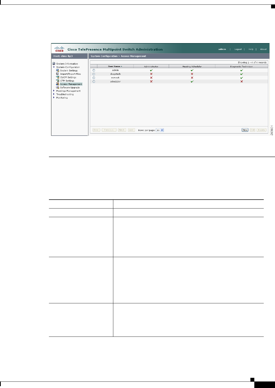Image resolution: width=275 pixels, height=388 pixels.
Task: Click diagstech's Diagnostic Technician checkmark
Action: (x=242, y=74)
